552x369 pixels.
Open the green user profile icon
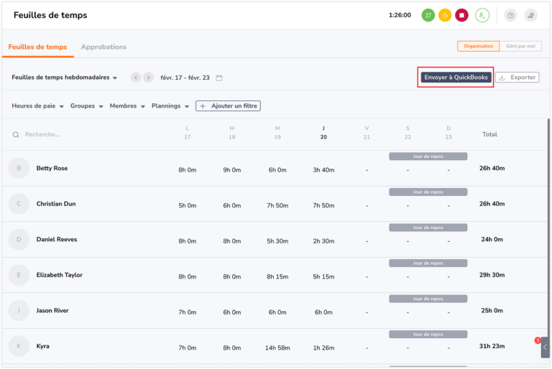pyautogui.click(x=483, y=15)
